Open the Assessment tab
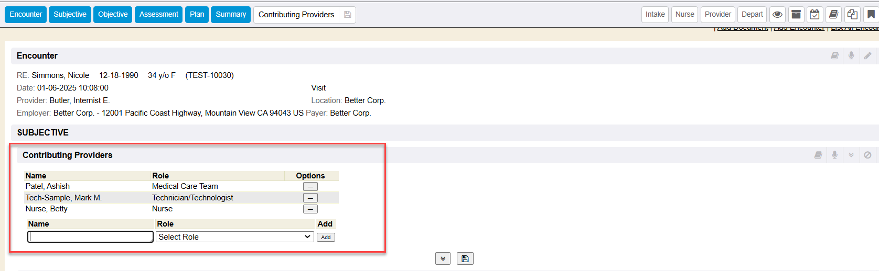The image size is (879, 271). click(x=158, y=15)
